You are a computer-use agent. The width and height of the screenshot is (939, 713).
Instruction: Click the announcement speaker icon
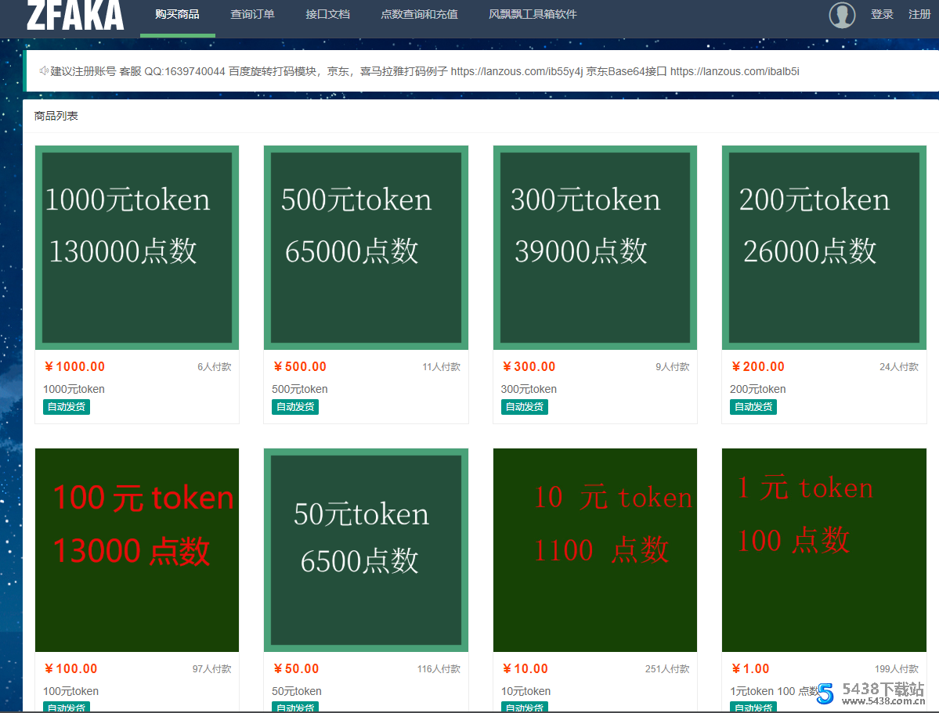click(42, 71)
